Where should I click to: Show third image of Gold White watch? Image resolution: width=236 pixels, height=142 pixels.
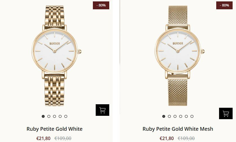pos(54,116)
